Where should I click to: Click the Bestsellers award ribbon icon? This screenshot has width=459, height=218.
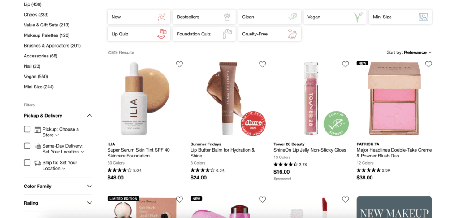coord(227,17)
